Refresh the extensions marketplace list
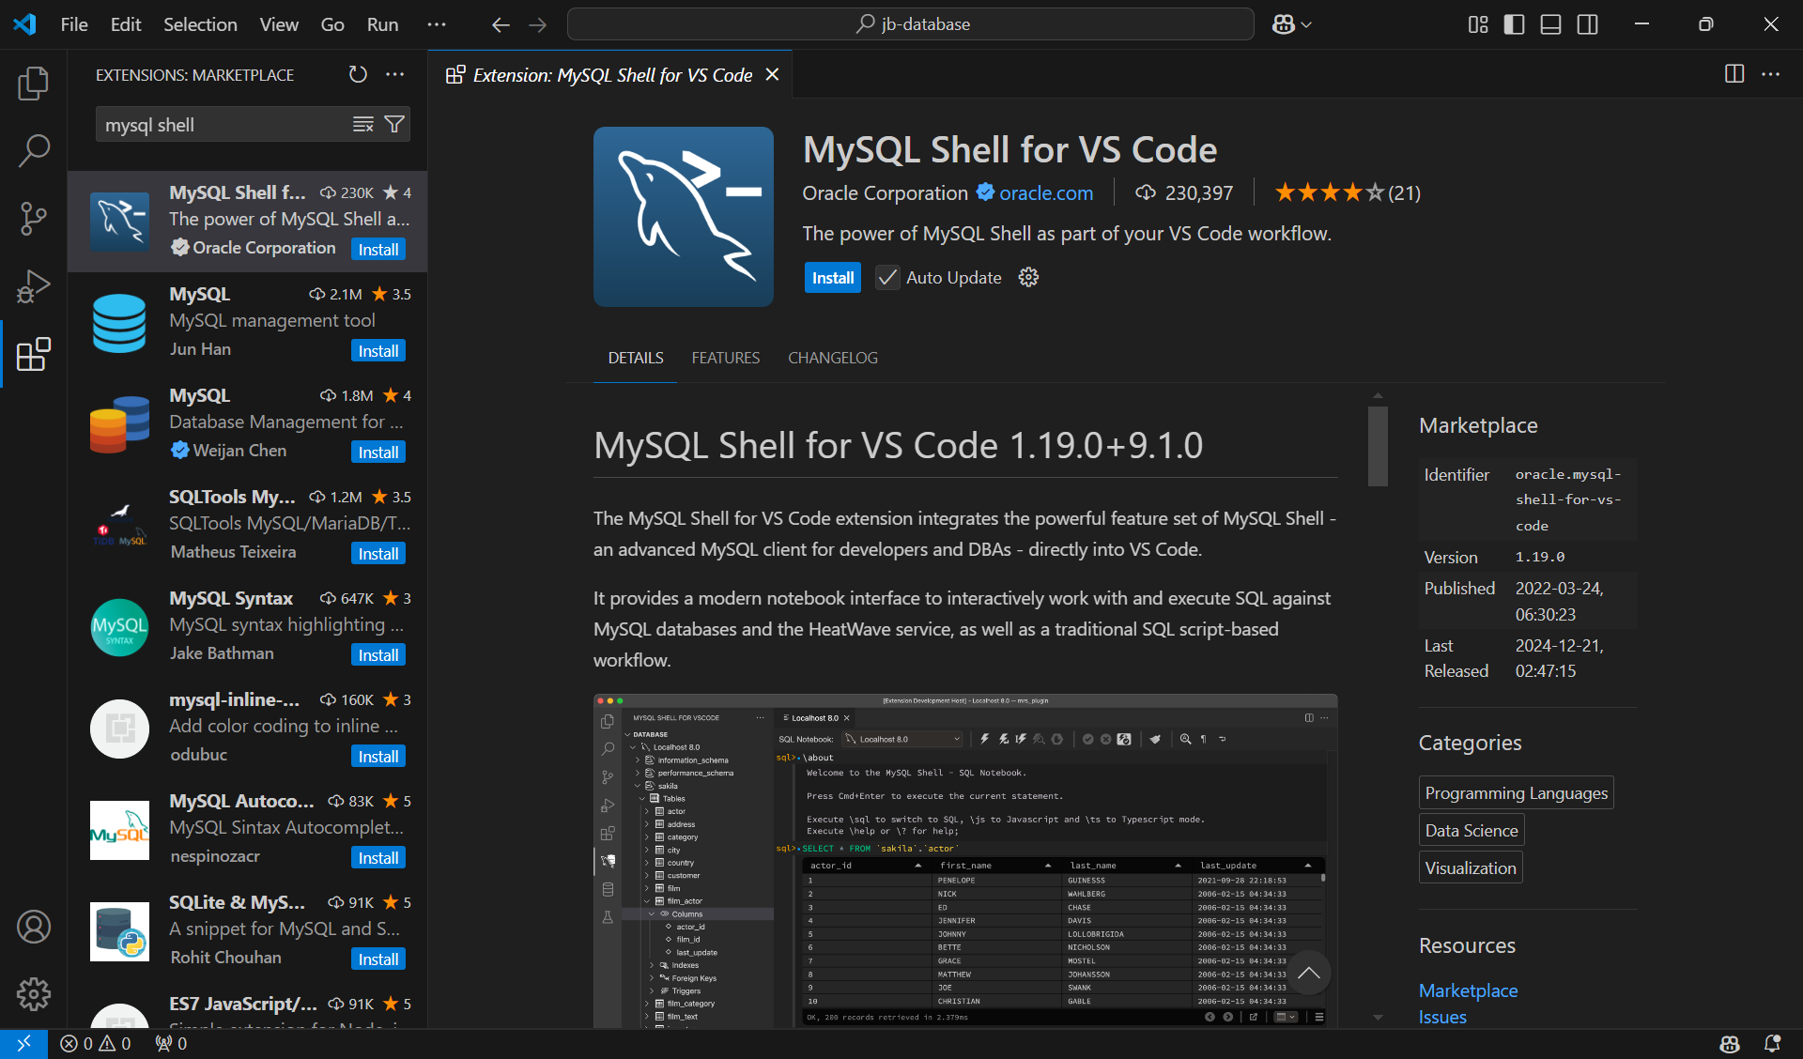This screenshot has height=1059, width=1803. pyautogui.click(x=358, y=75)
